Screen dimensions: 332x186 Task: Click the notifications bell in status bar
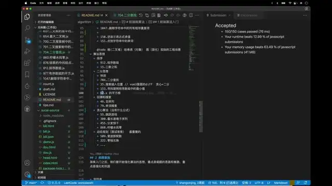click(306, 182)
